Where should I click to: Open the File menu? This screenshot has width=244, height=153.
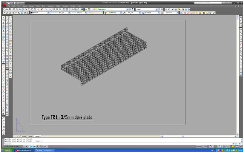pos(9,6)
